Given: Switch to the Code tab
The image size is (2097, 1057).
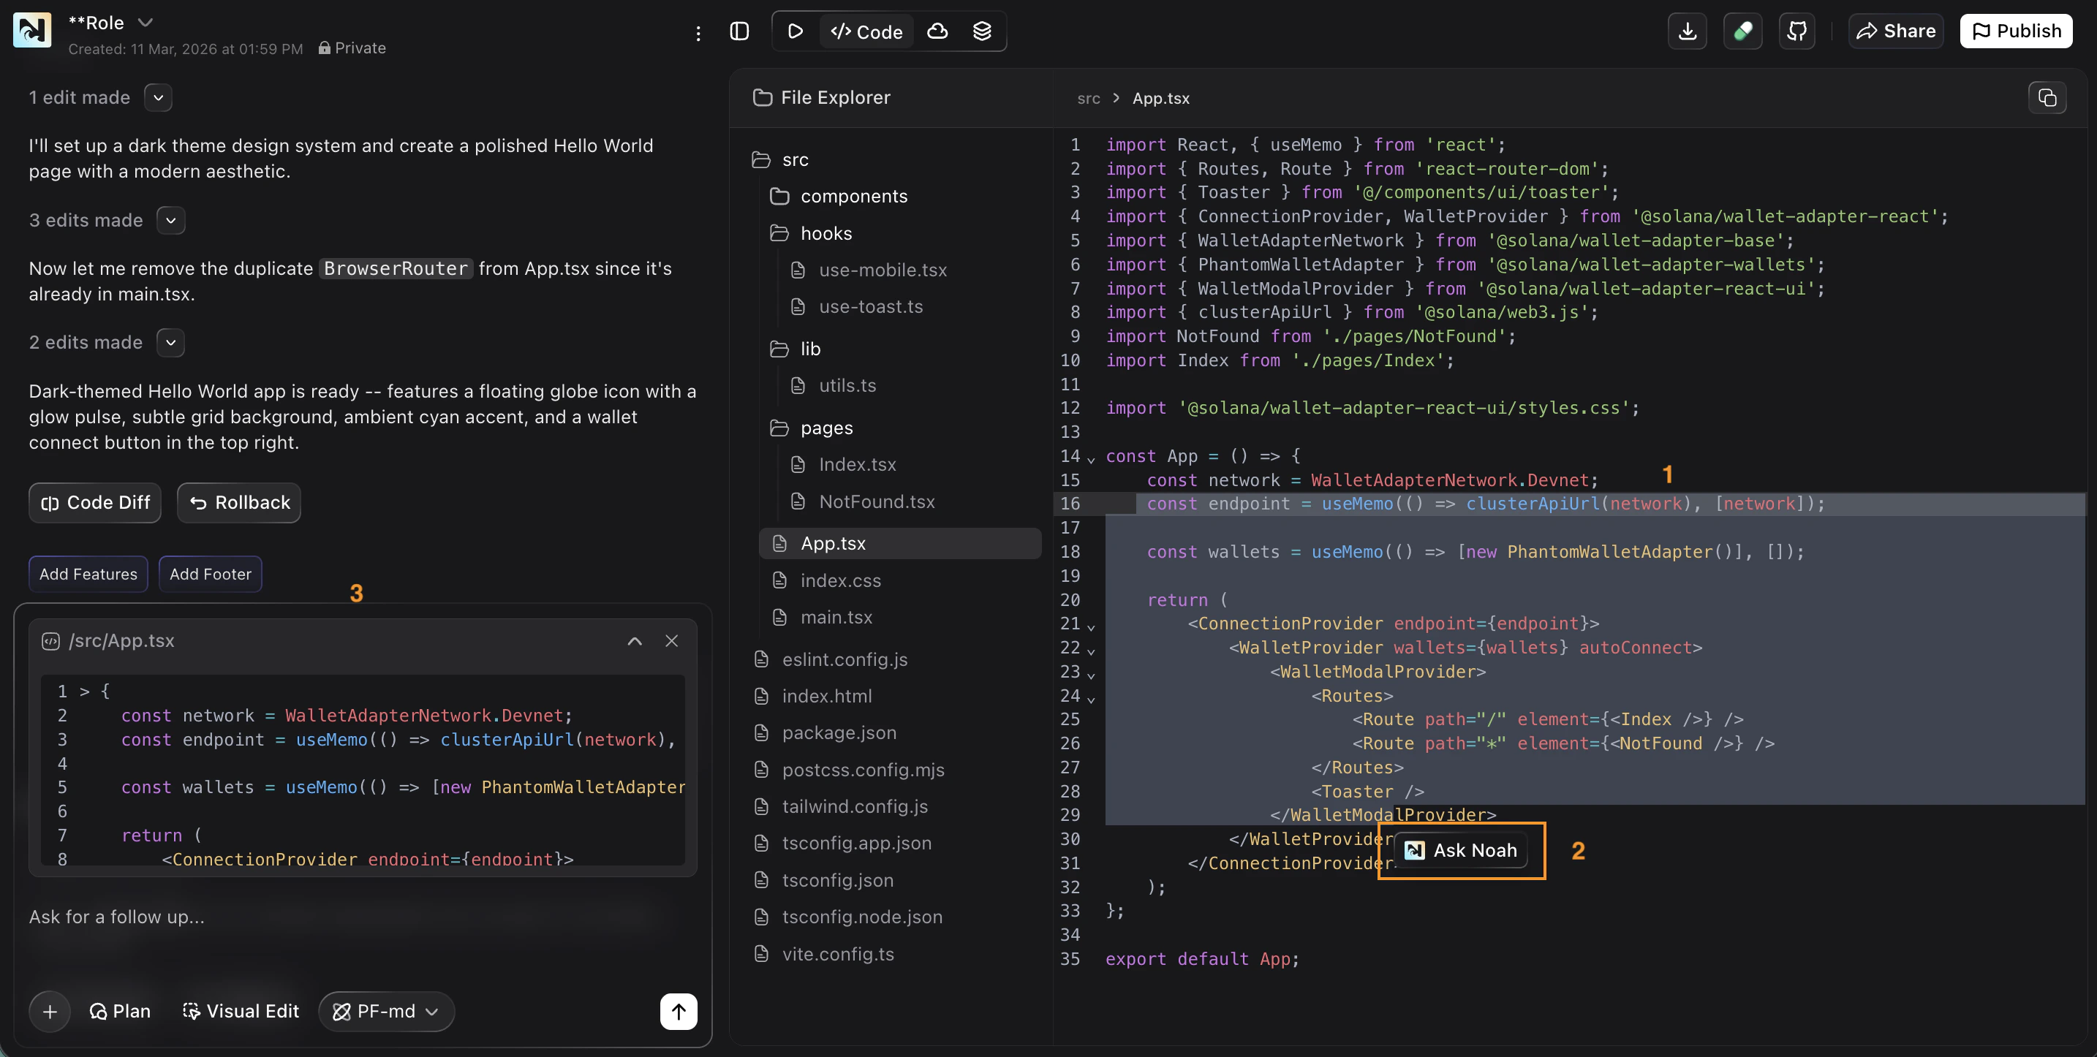Looking at the screenshot, I should 866,31.
